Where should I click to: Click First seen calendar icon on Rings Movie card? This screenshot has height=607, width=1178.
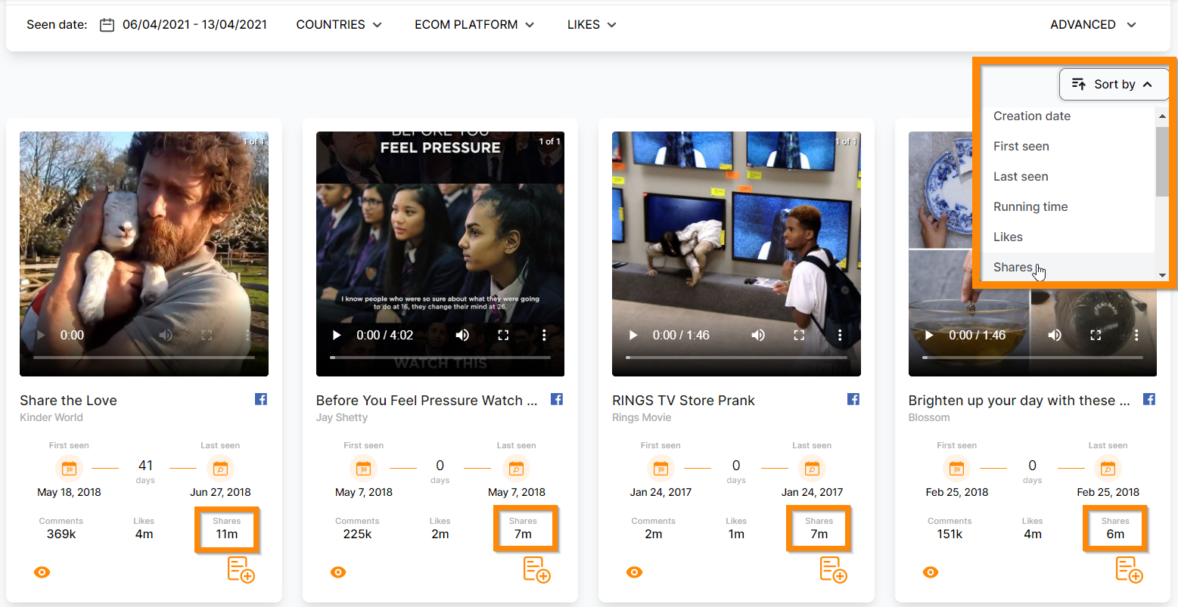click(x=660, y=469)
